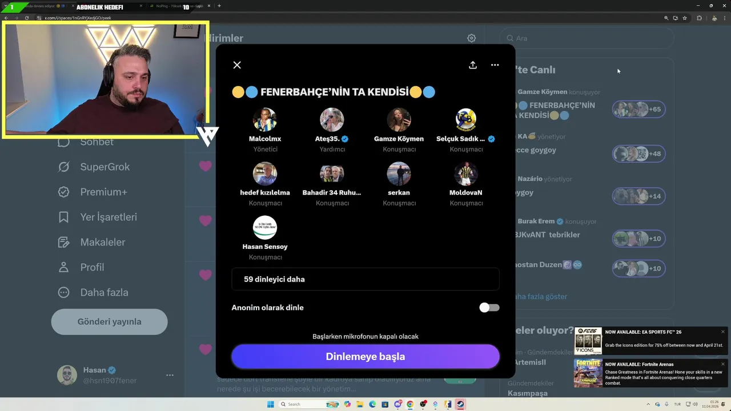Open the +65 listeners pill for Fenerbahçe space
731x411 pixels.
(x=638, y=109)
